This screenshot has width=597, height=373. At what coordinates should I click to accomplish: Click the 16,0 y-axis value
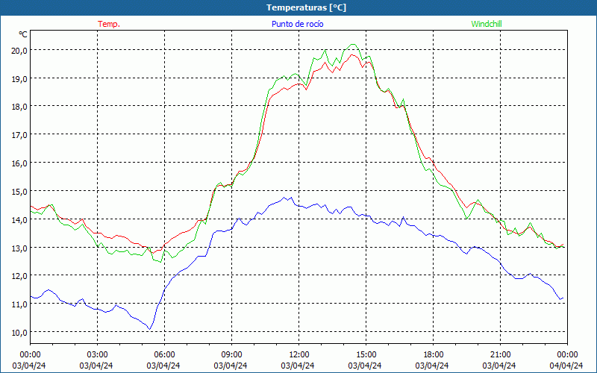pyautogui.click(x=19, y=163)
